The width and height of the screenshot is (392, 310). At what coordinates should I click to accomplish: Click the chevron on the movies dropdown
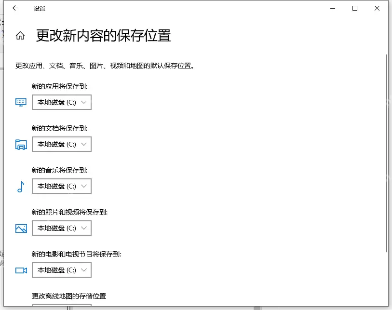pos(85,270)
